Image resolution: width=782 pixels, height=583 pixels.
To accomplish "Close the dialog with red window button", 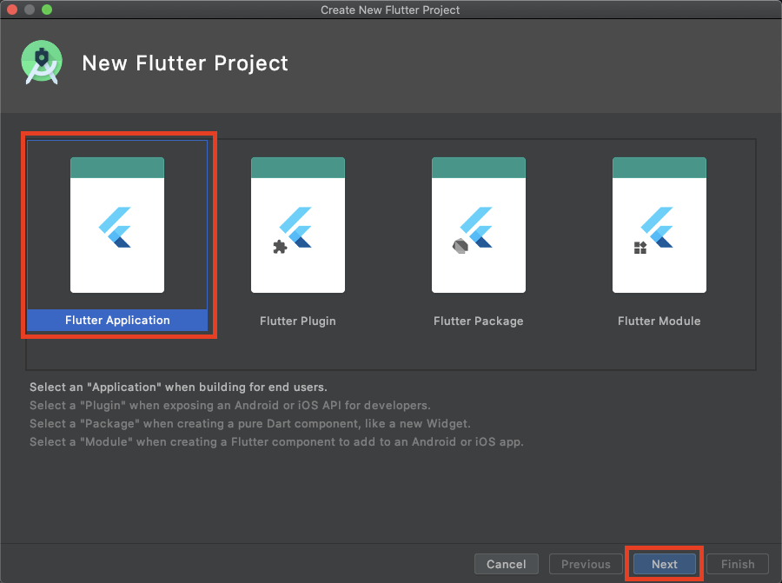I will tap(12, 10).
